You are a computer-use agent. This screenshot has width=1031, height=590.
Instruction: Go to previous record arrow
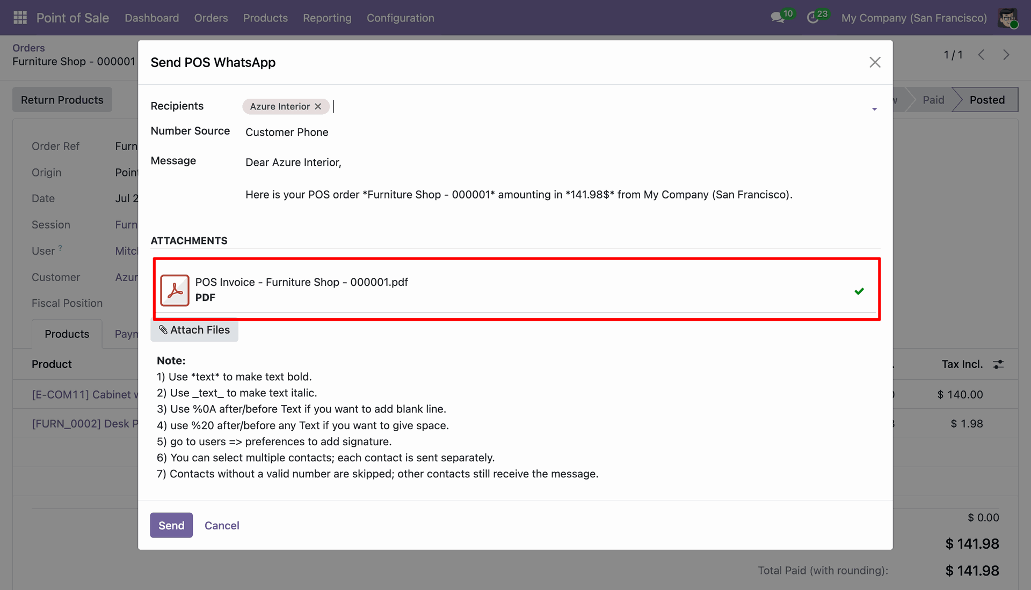coord(981,55)
